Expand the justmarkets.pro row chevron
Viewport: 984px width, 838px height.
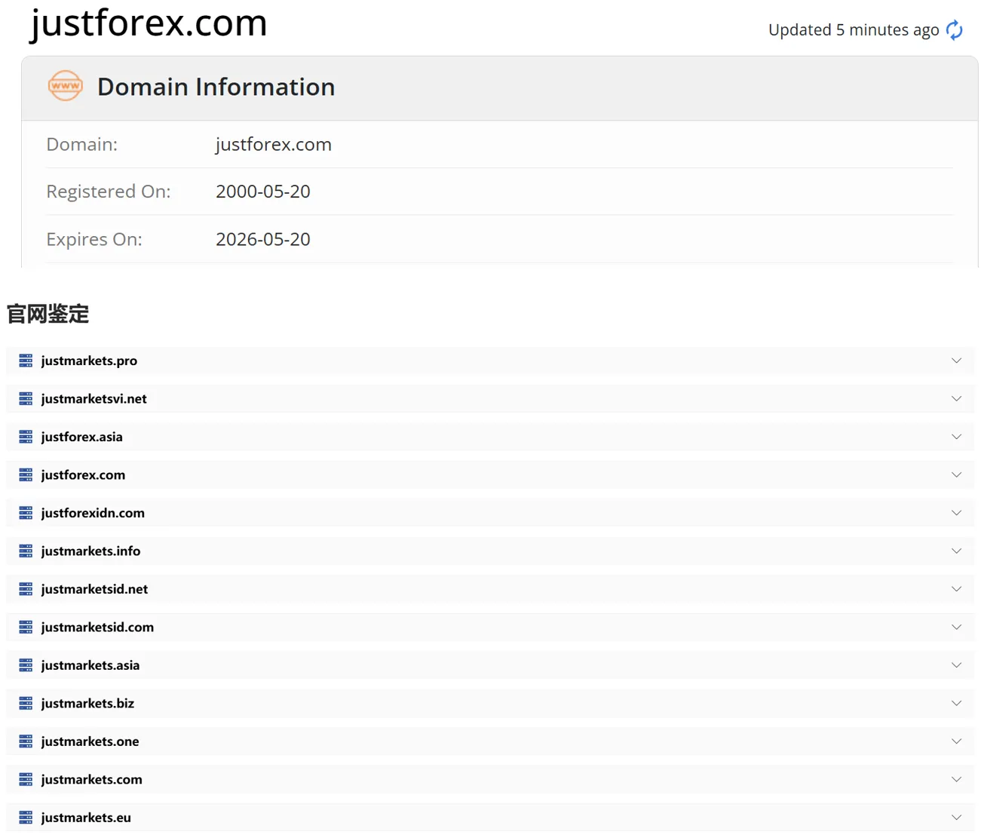956,361
